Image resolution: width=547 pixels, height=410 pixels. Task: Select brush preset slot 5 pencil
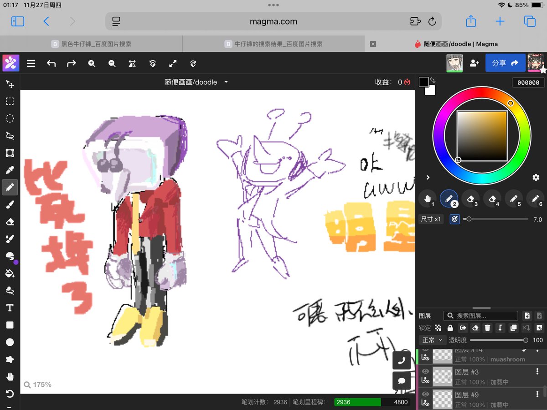pos(514,199)
